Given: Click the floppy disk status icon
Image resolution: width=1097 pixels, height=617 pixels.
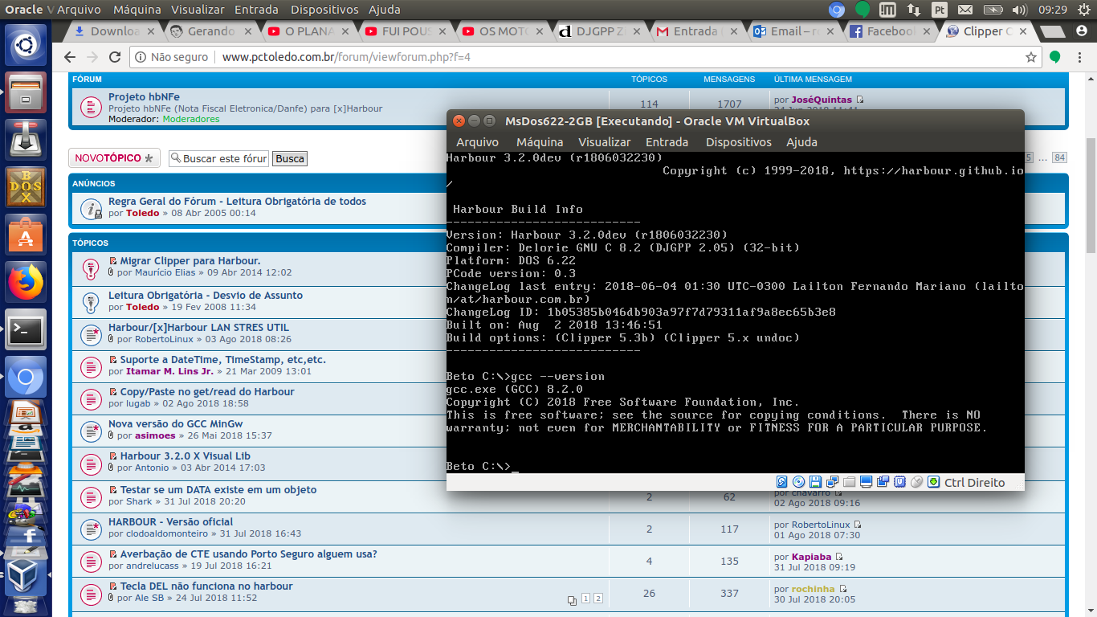Looking at the screenshot, I should click(815, 482).
